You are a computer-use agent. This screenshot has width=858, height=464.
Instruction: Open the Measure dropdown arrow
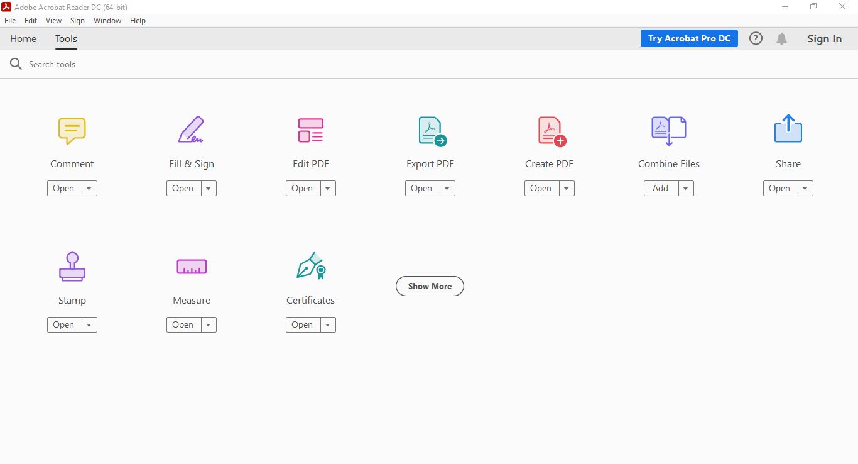(x=209, y=324)
